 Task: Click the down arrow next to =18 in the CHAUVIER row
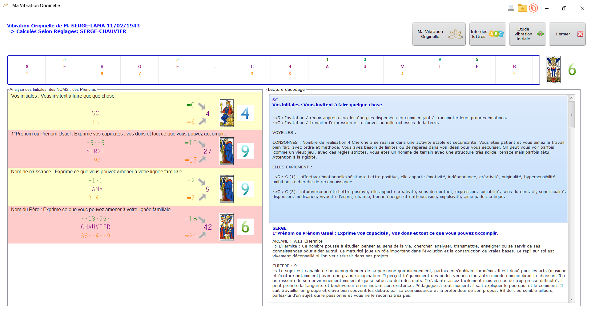pyautogui.click(x=202, y=219)
